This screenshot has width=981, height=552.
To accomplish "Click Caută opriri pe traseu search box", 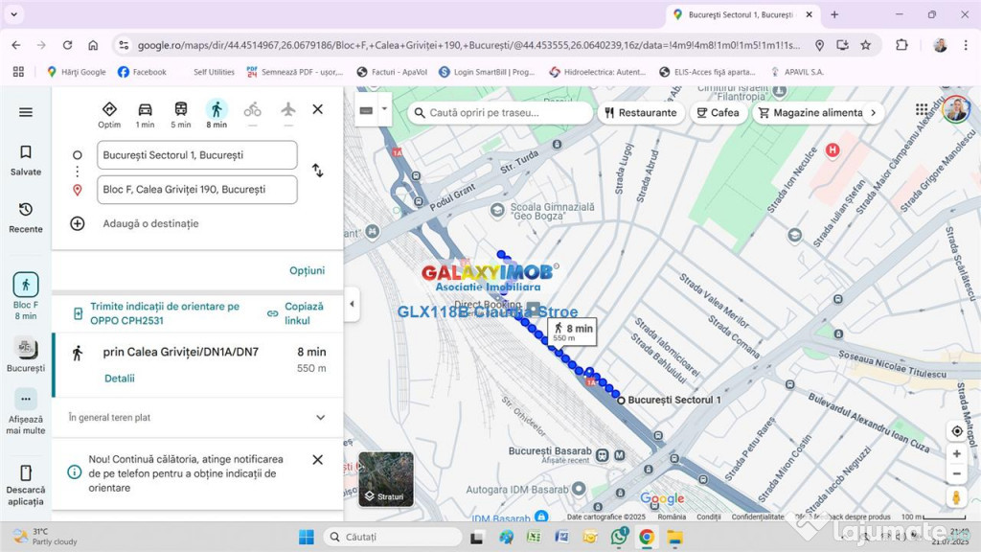I will tap(502, 113).
